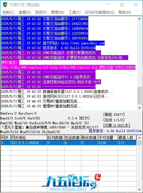Click the blue 程序版本 status text
The width and height of the screenshot is (143, 193).
tap(115, 131)
